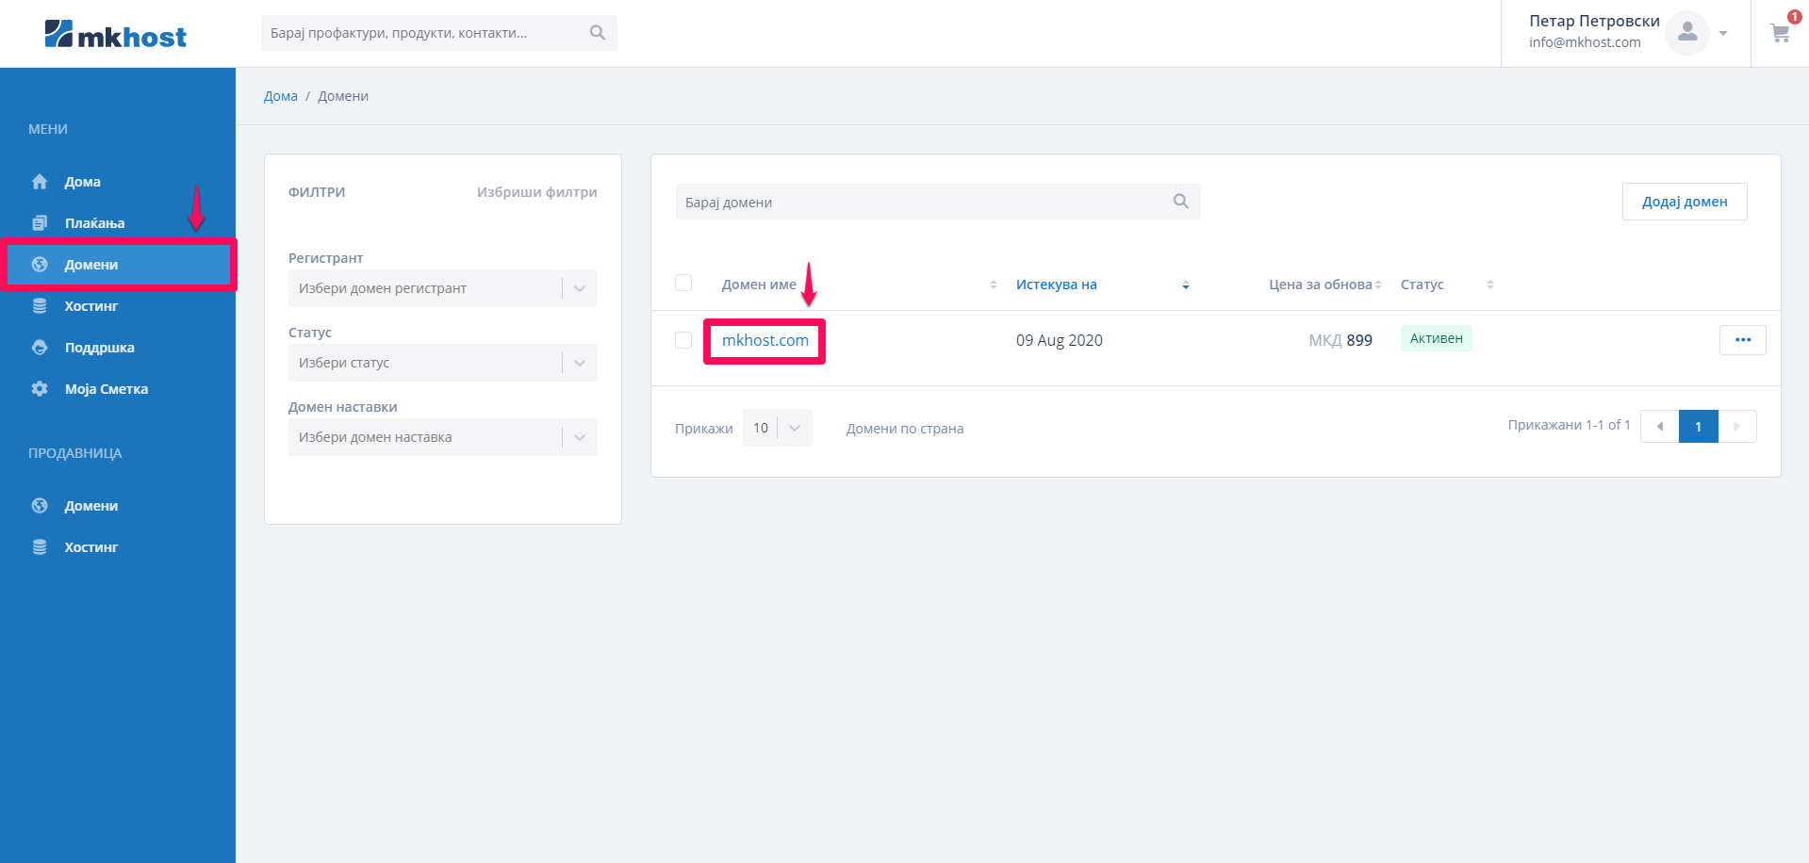Go to previous page arrow
The height and width of the screenshot is (863, 1809).
[x=1659, y=427]
